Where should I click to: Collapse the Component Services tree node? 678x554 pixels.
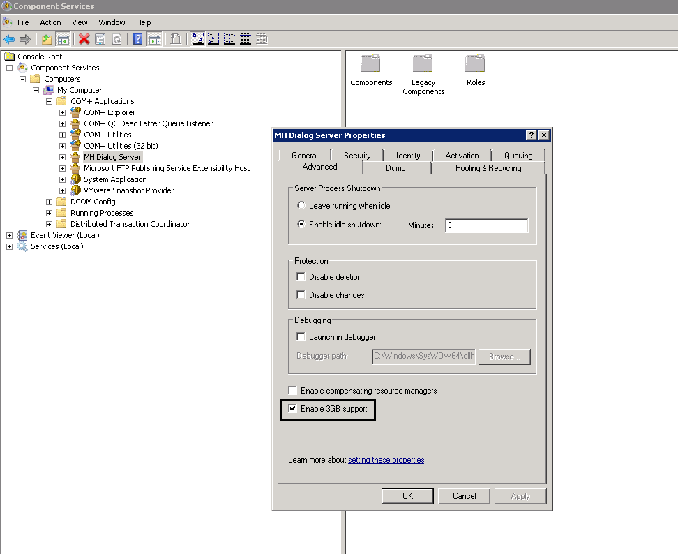pos(10,68)
